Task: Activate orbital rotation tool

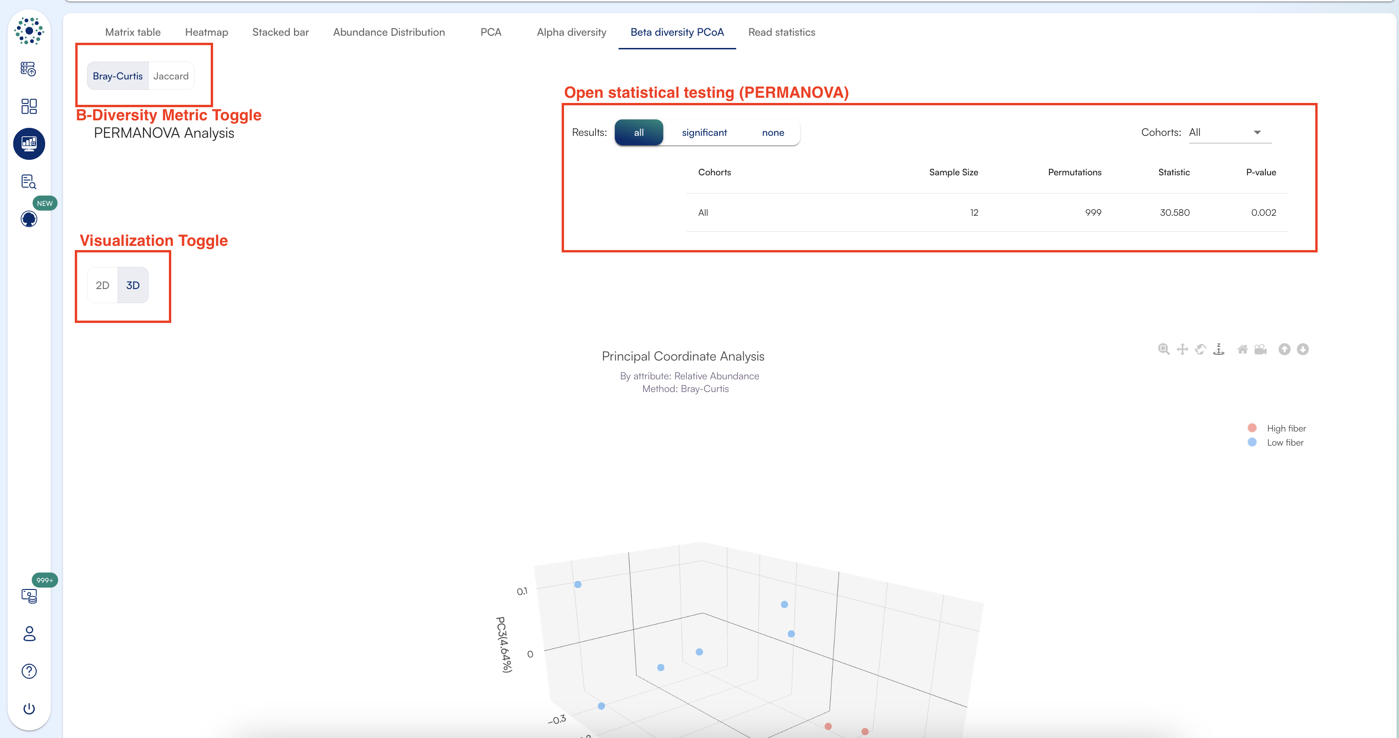Action: click(1200, 349)
